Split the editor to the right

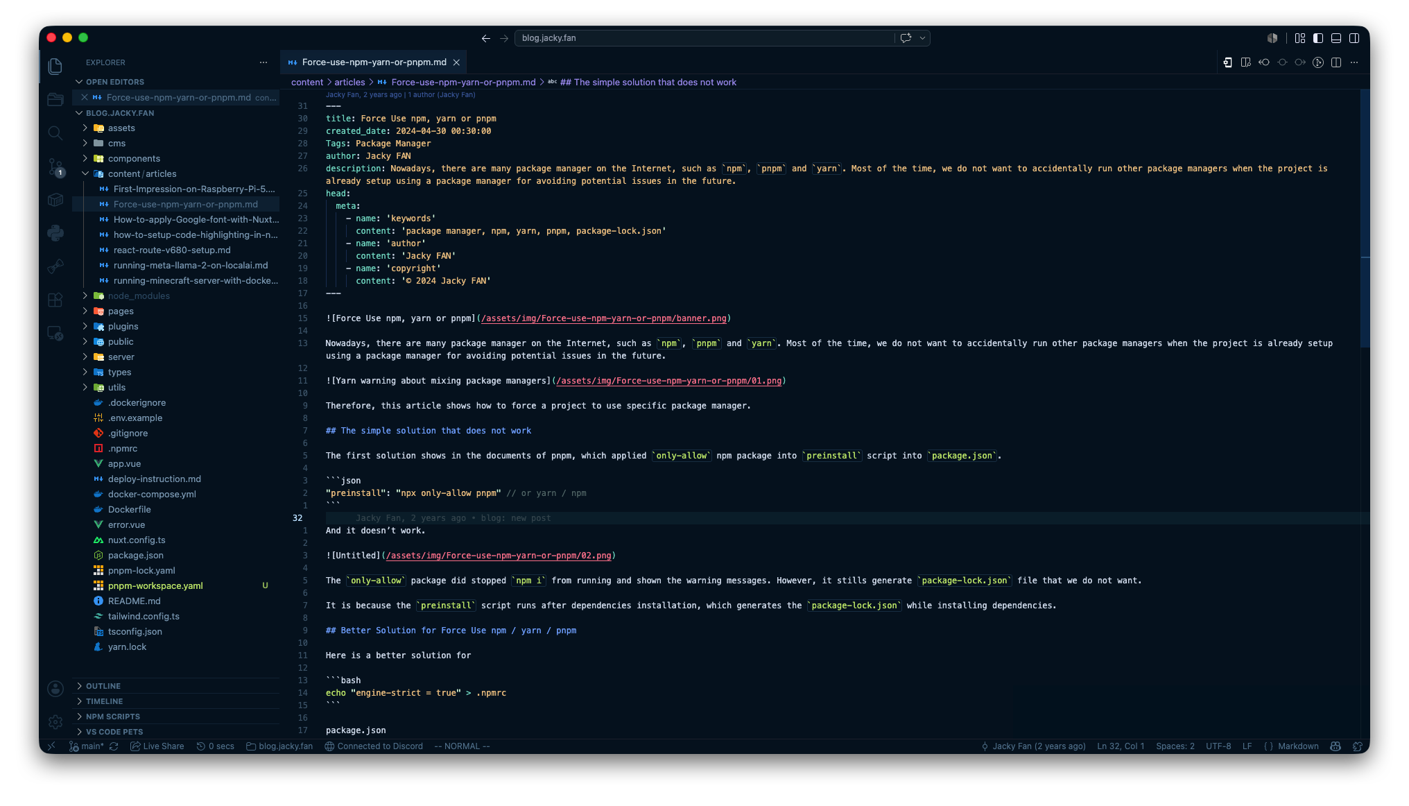click(x=1336, y=62)
